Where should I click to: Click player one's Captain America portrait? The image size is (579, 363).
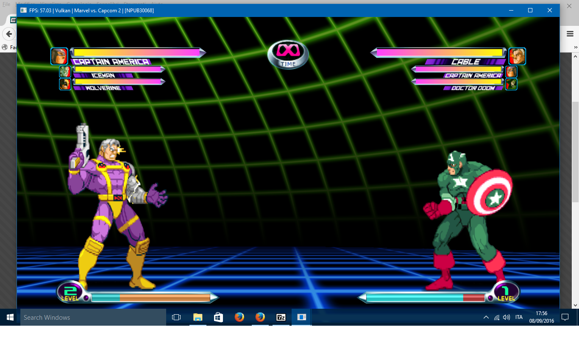59,56
